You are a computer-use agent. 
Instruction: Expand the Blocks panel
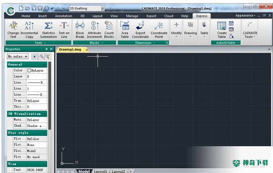94,43
